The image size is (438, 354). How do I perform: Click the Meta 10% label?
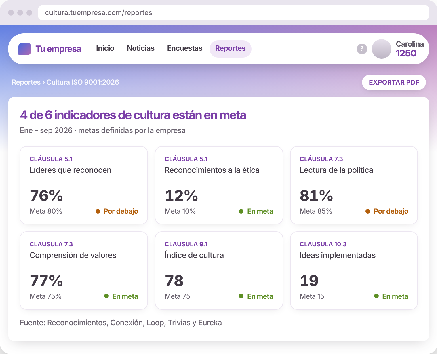180,211
